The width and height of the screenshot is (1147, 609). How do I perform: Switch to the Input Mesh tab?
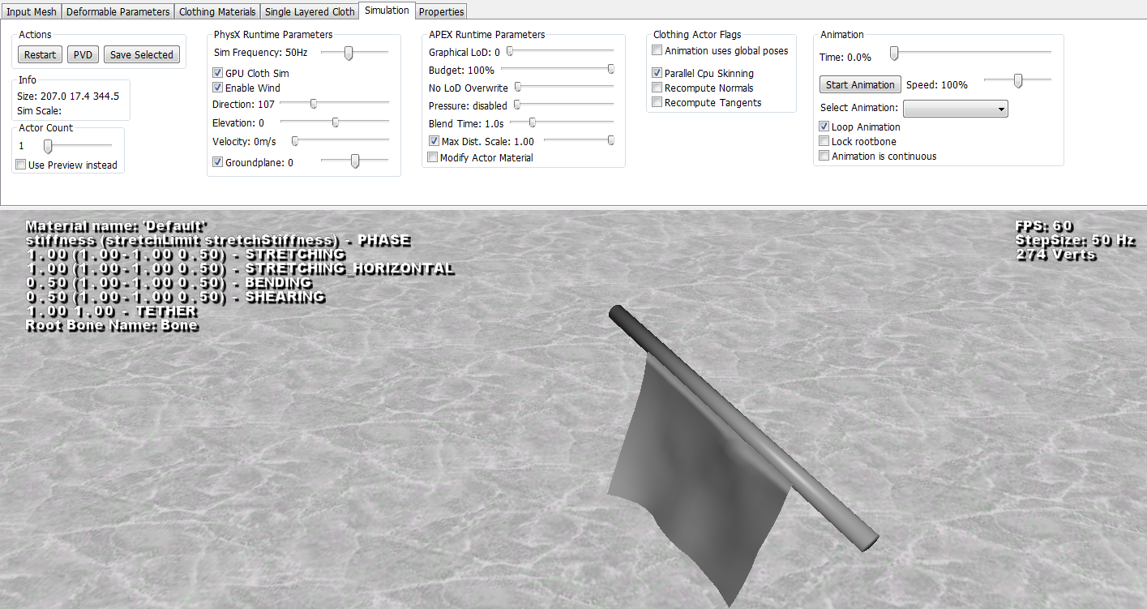point(31,11)
